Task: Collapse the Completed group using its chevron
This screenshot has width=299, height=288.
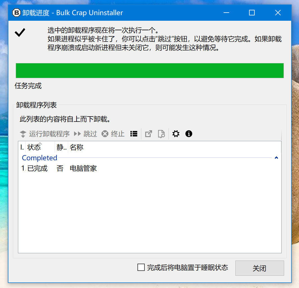Action: coord(276,158)
